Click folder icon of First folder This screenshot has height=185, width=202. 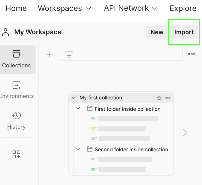90,108
